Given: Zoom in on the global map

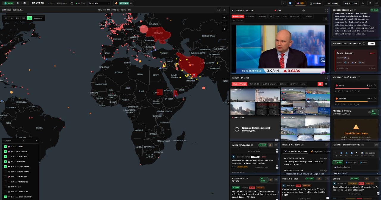Looking at the screenshot, I should point(224,17).
